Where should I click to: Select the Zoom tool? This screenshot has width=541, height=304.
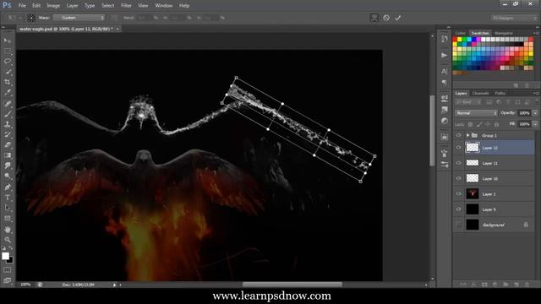pyautogui.click(x=8, y=240)
